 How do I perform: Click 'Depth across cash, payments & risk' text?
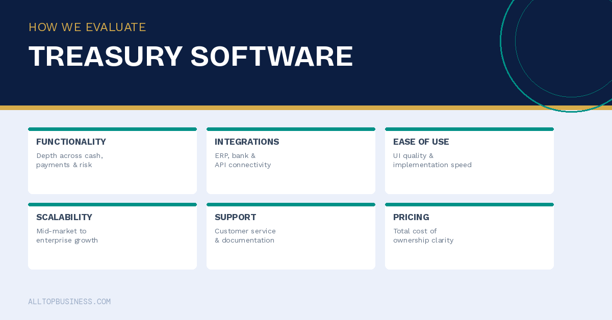click(x=69, y=161)
